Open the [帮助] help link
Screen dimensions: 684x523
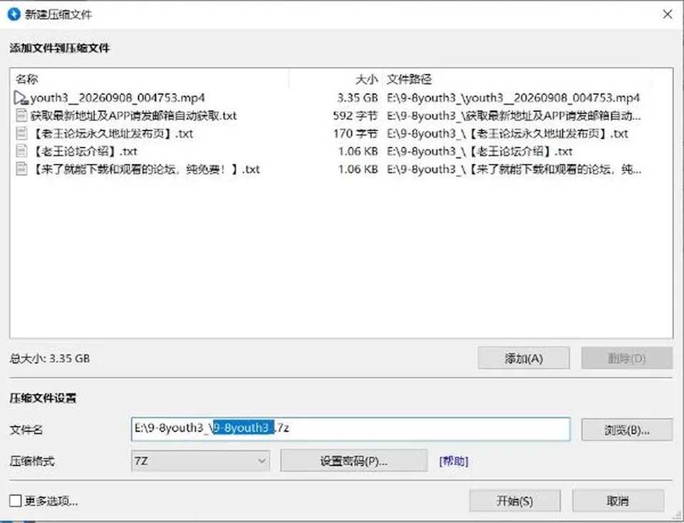point(454,461)
